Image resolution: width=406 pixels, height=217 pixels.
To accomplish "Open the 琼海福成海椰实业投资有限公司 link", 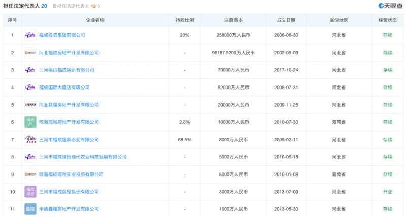I will point(71,174).
